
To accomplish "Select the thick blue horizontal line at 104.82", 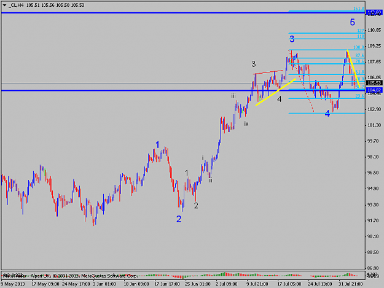I will (183, 90).
